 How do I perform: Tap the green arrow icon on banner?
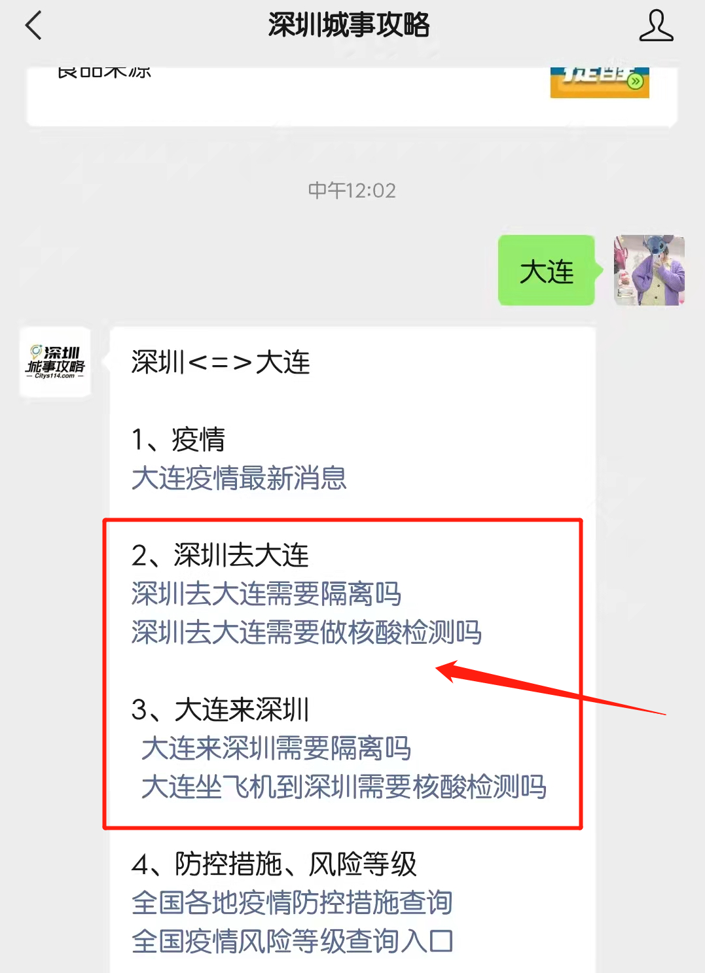pyautogui.click(x=635, y=82)
